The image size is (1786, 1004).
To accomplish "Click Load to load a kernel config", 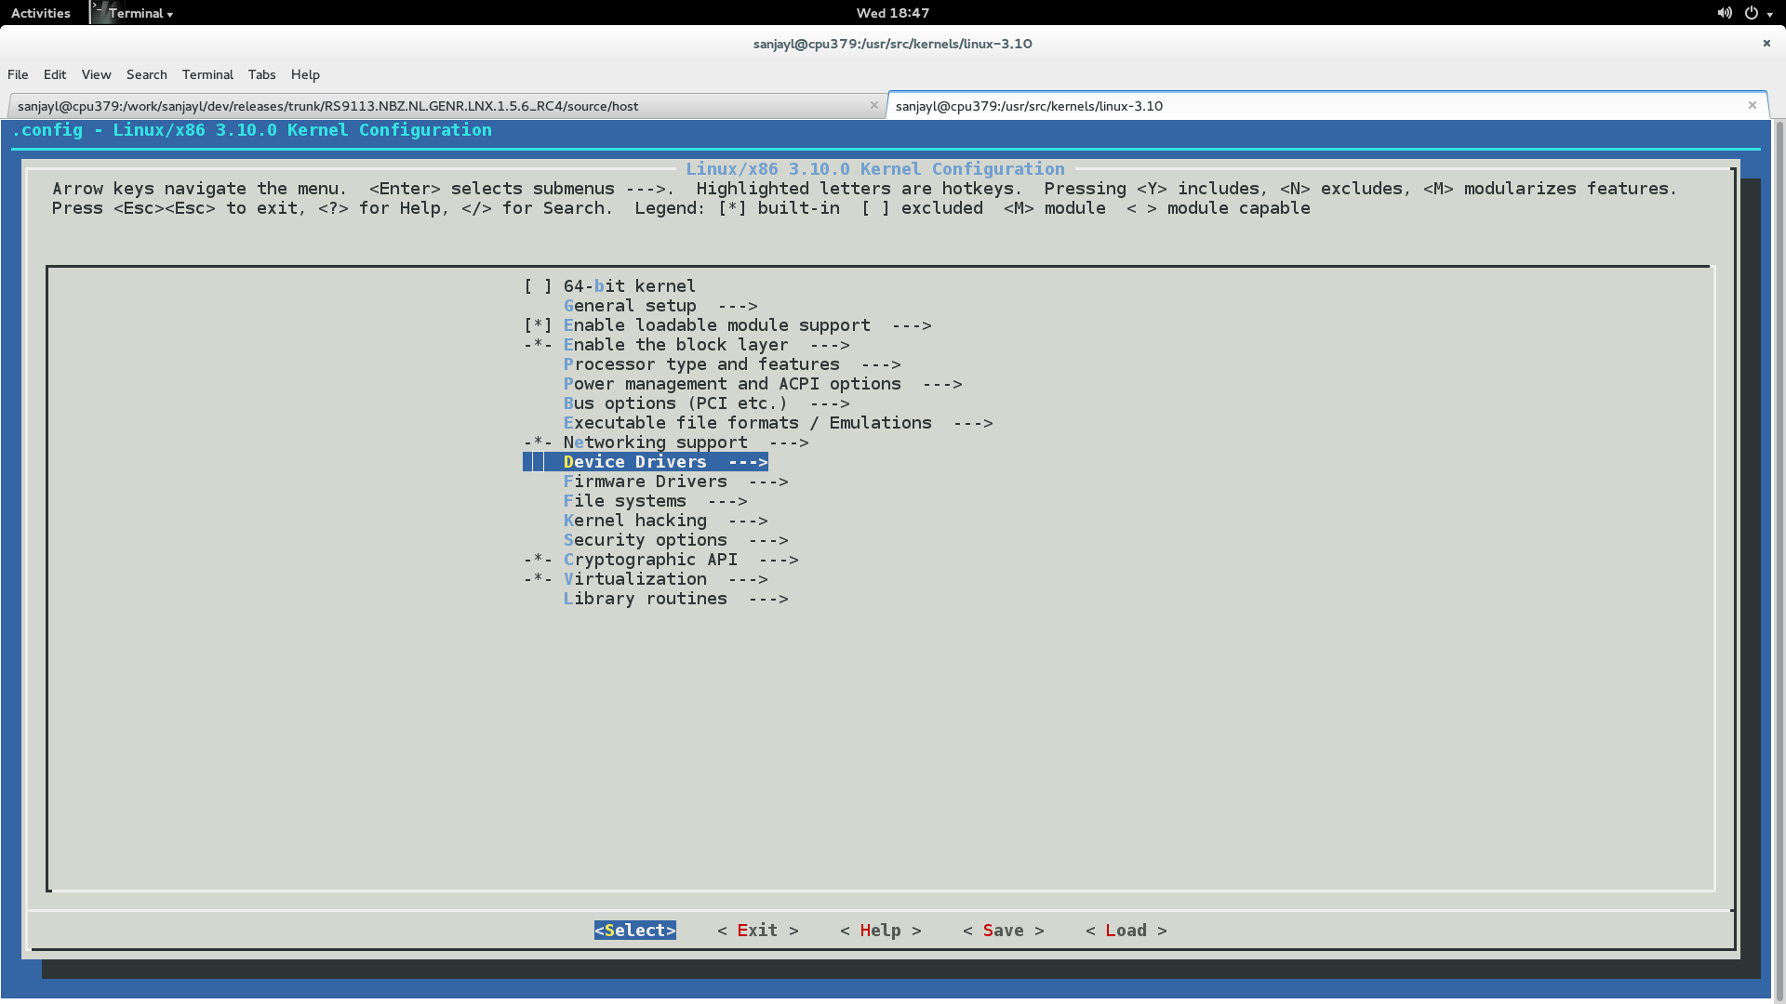I will pyautogui.click(x=1126, y=930).
